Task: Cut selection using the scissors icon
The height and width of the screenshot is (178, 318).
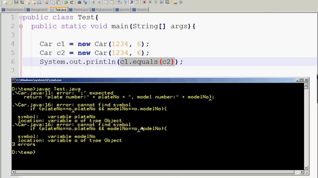Action: click(47, 2)
